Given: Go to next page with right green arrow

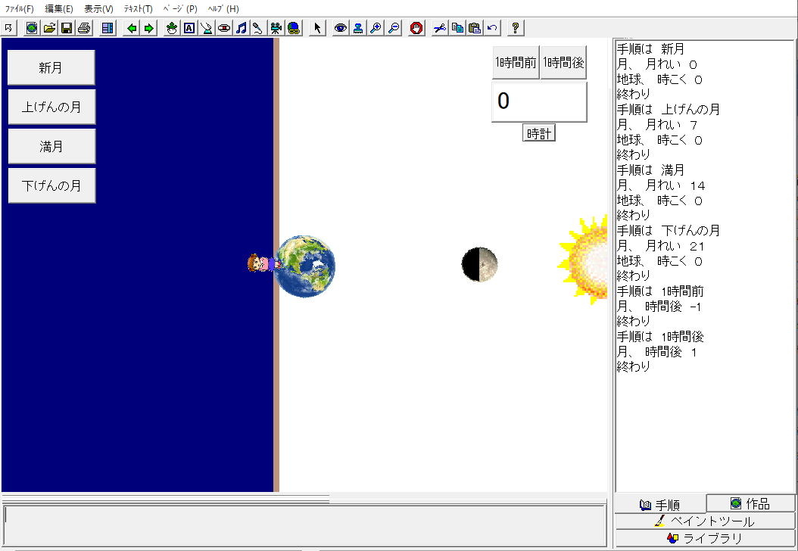Looking at the screenshot, I should [148, 28].
